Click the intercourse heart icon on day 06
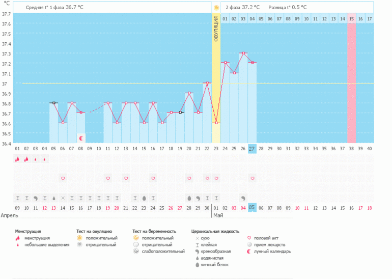Image resolution: width=392 pixels, height=279 pixels. pyautogui.click(x=63, y=178)
